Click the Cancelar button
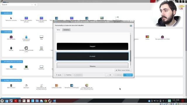Screen dimensions: 187x105 (x=128, y=75)
